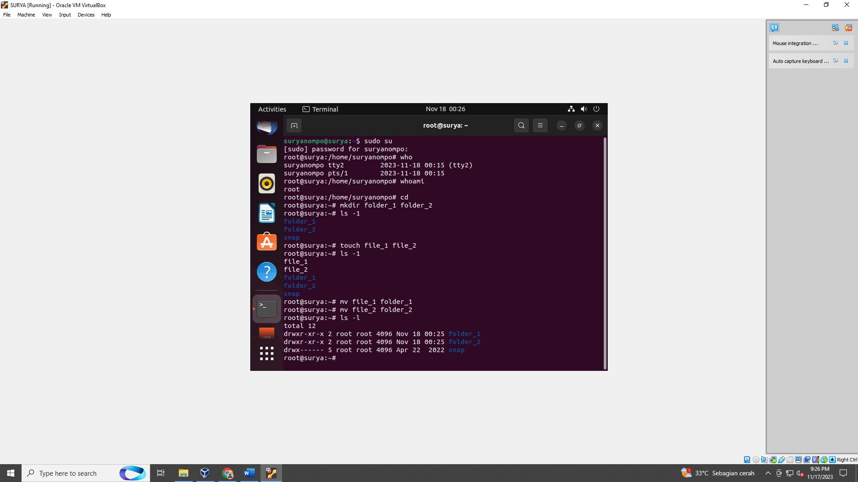
Task: Open Thunderbird from the Ubuntu dock
Action: coord(267,127)
